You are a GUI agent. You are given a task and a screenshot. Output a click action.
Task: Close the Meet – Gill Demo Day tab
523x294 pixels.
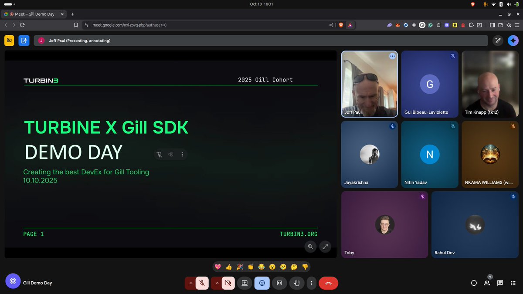62,14
